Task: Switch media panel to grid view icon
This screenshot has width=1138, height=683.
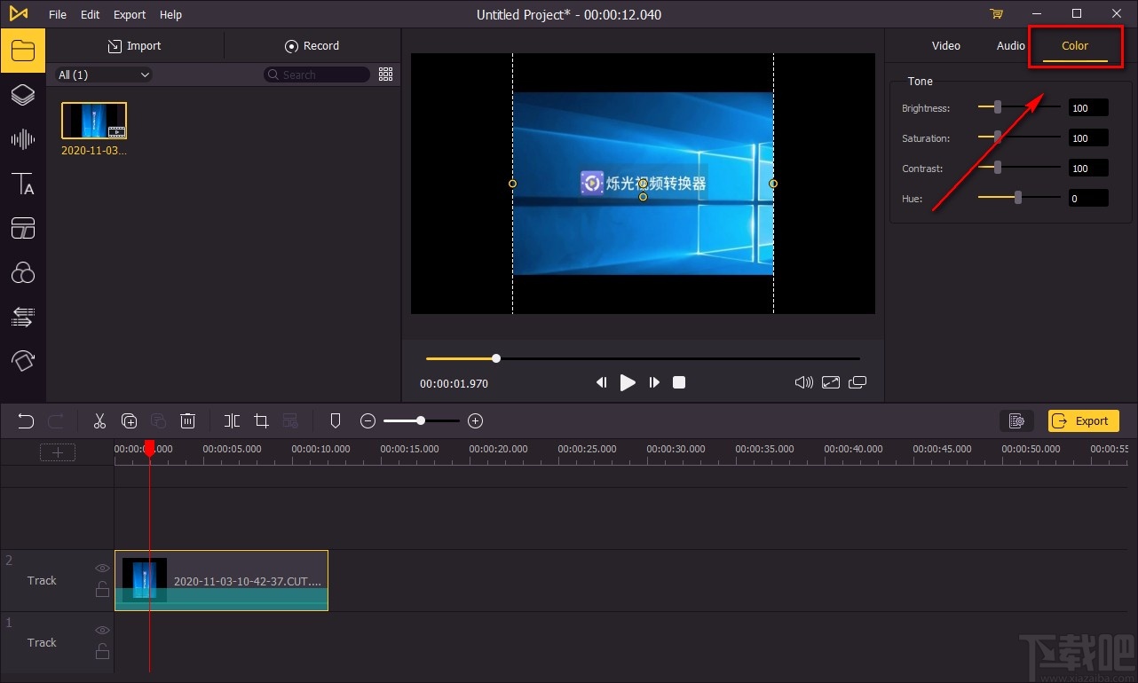Action: [385, 75]
